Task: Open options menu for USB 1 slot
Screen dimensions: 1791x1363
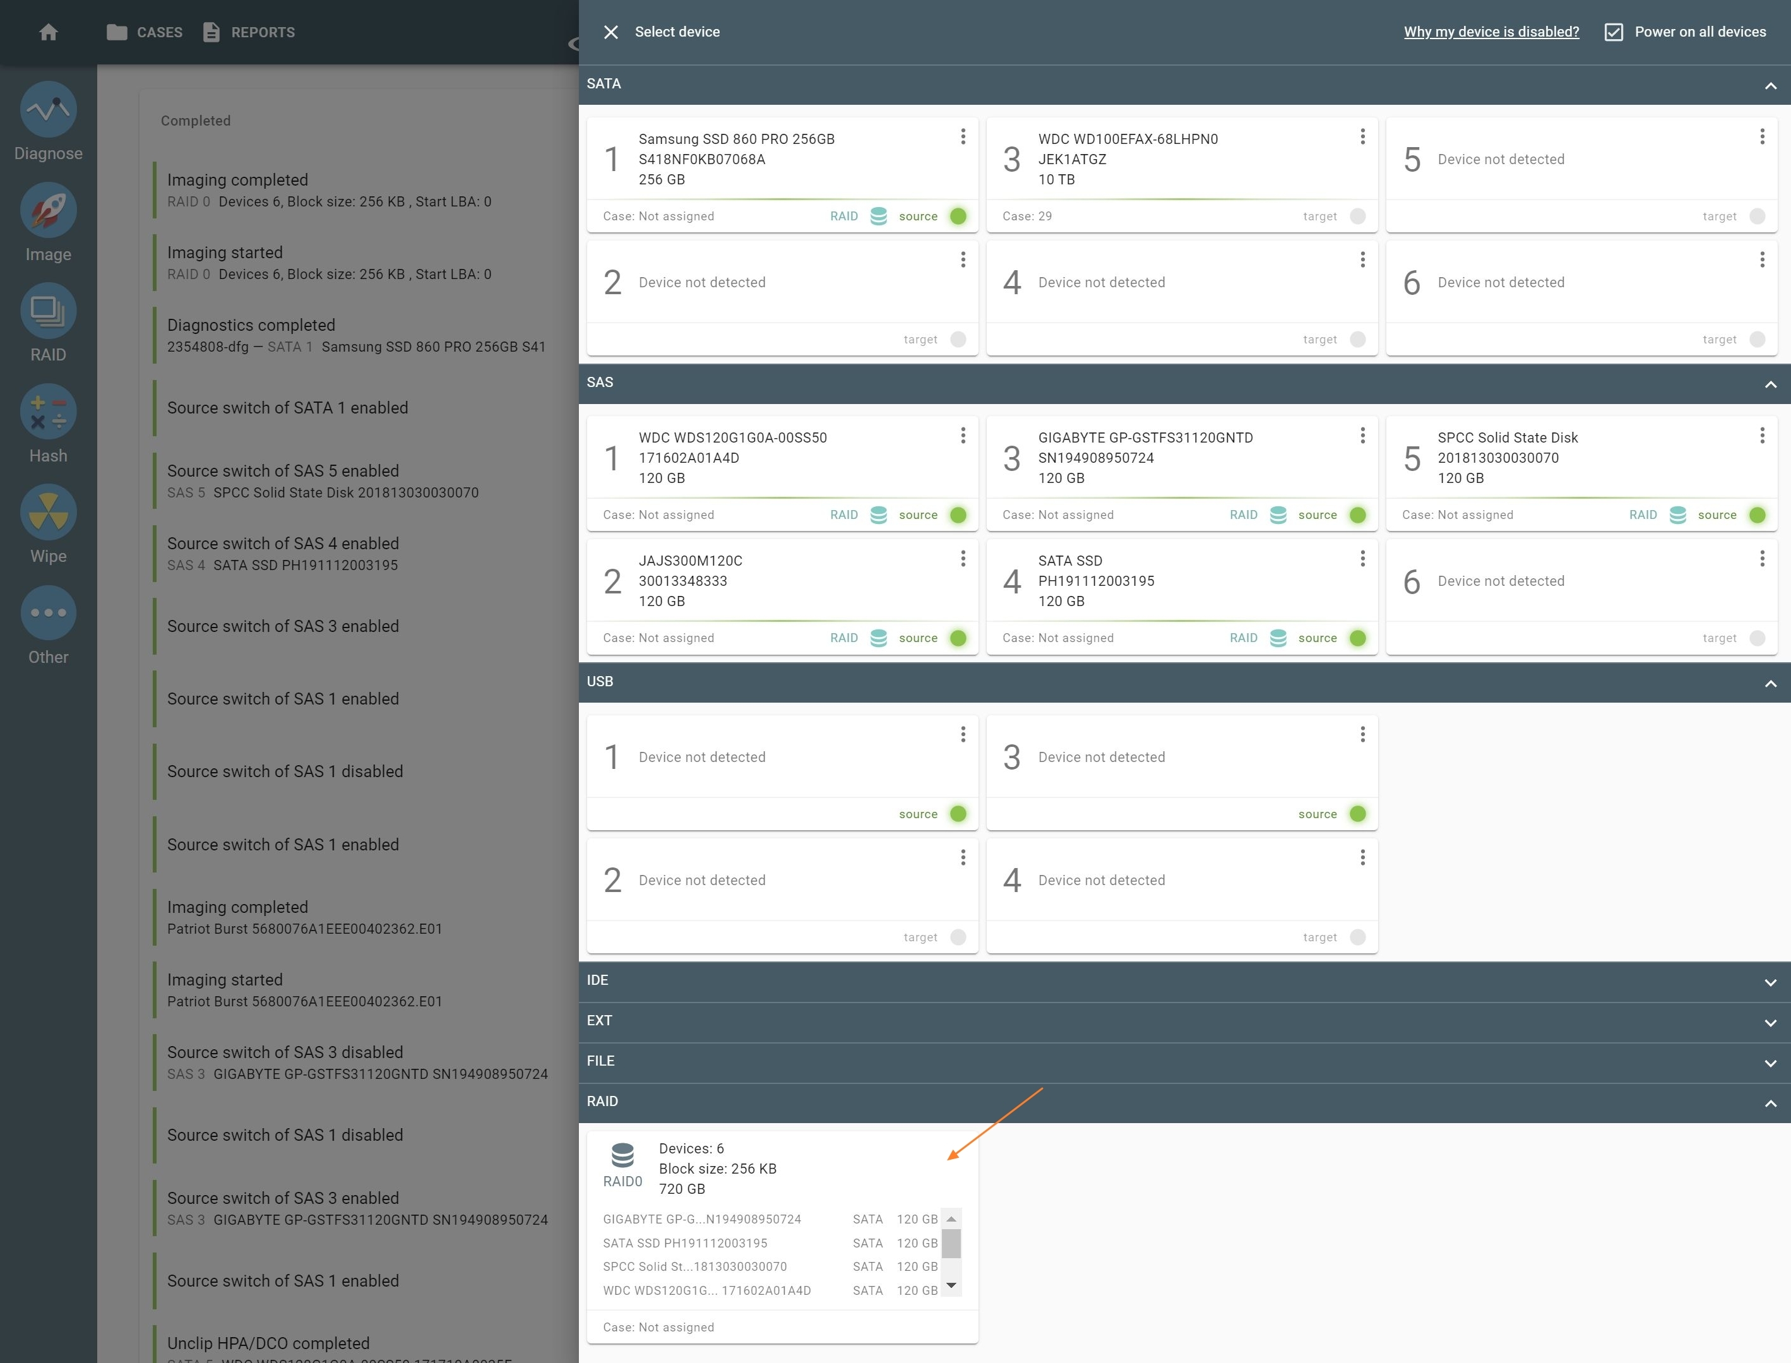Action: click(x=963, y=734)
